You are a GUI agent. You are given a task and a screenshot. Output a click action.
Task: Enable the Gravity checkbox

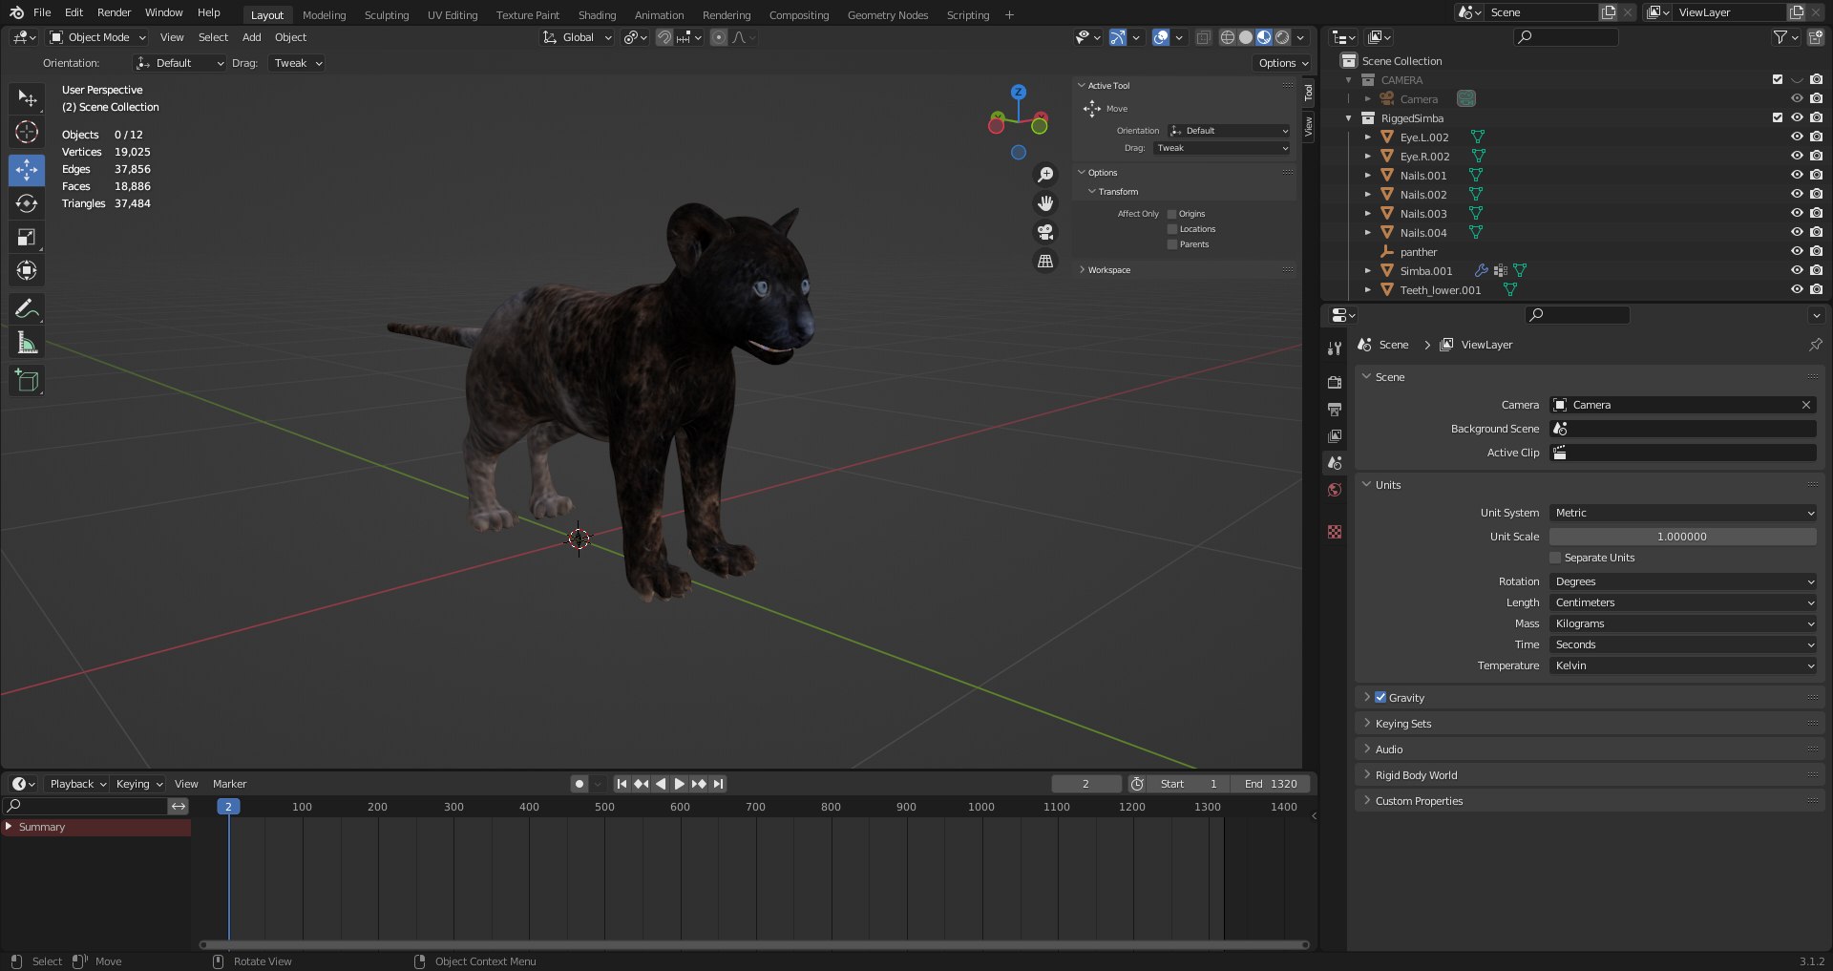point(1380,697)
